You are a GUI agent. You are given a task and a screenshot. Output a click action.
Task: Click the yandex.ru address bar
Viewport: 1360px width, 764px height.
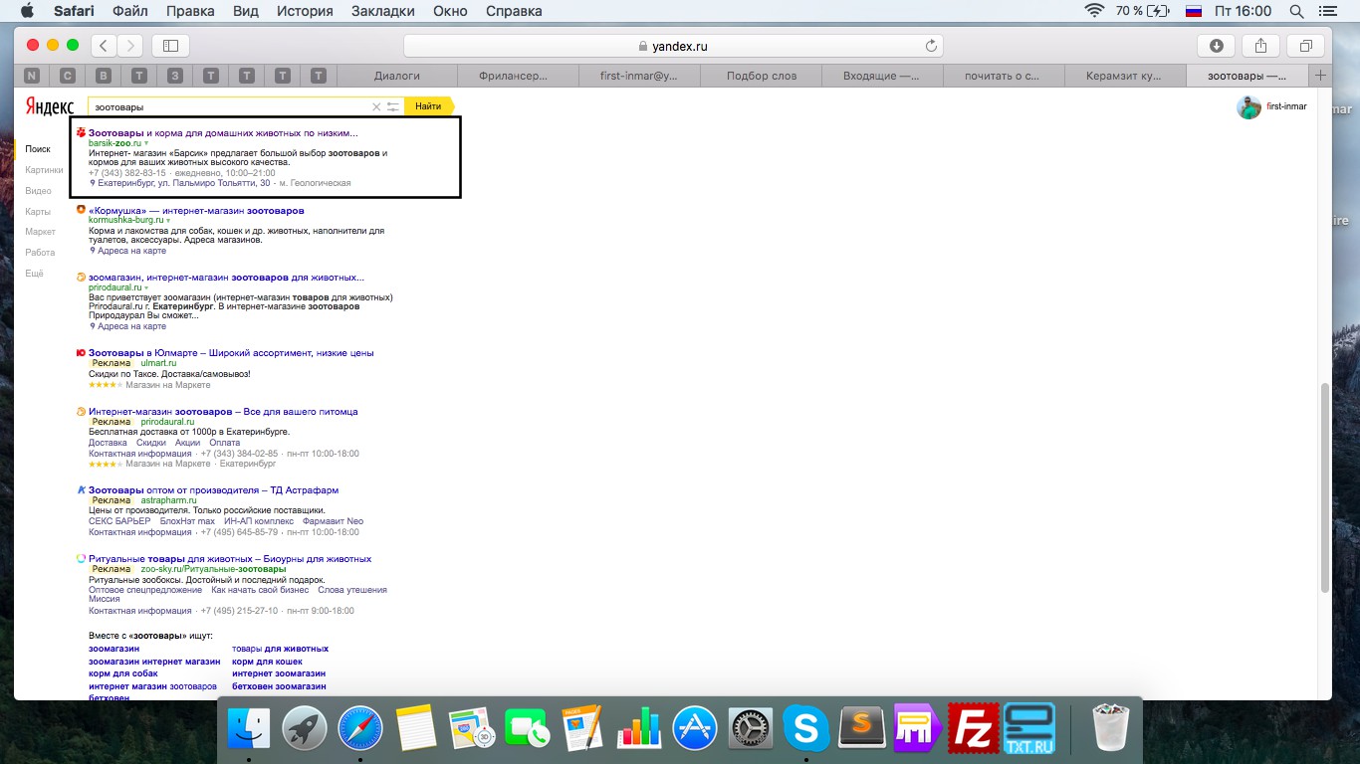click(673, 46)
